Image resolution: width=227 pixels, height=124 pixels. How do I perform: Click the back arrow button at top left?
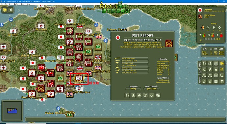pyautogui.click(x=11, y=10)
